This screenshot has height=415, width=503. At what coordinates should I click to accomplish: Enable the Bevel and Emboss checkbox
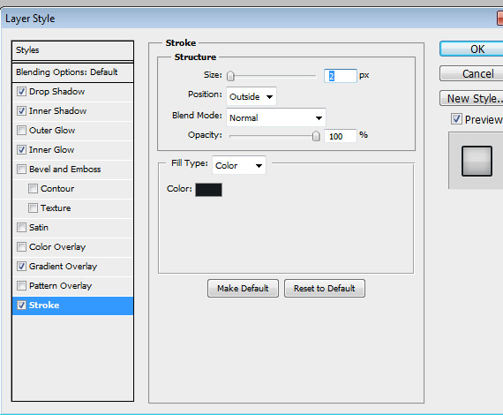pyautogui.click(x=21, y=170)
